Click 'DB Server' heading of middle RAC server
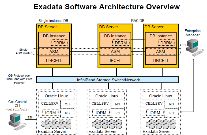The height and width of the screenshot is (135, 207). point(108,27)
